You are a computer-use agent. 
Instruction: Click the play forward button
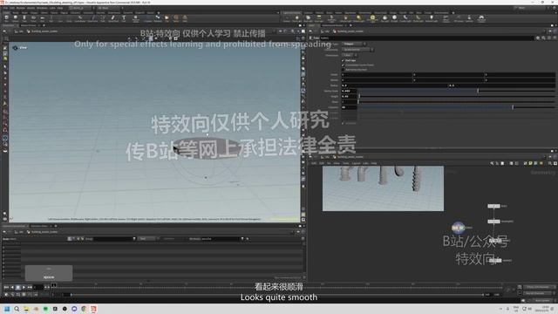tap(24, 287)
